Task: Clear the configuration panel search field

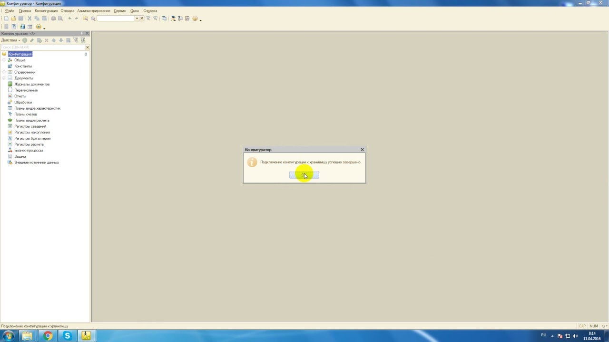Action: tap(88, 47)
